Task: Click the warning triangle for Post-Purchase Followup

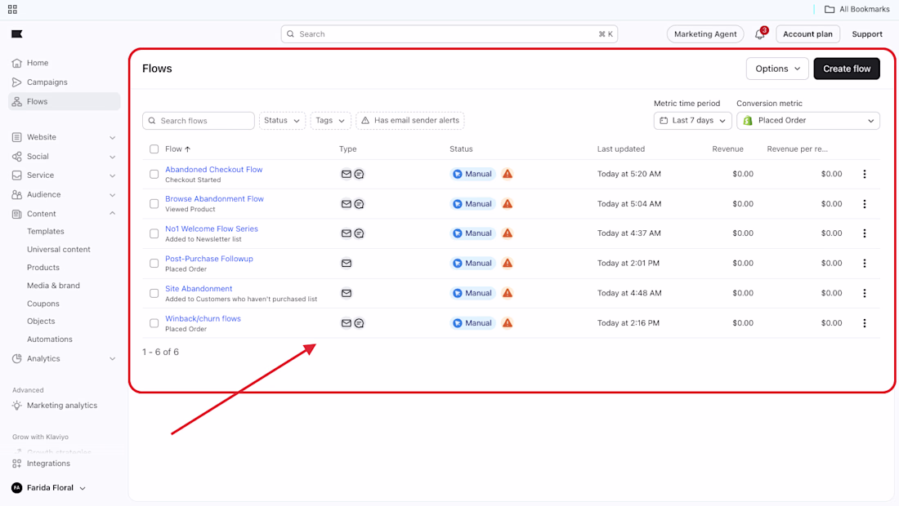Action: pos(508,263)
